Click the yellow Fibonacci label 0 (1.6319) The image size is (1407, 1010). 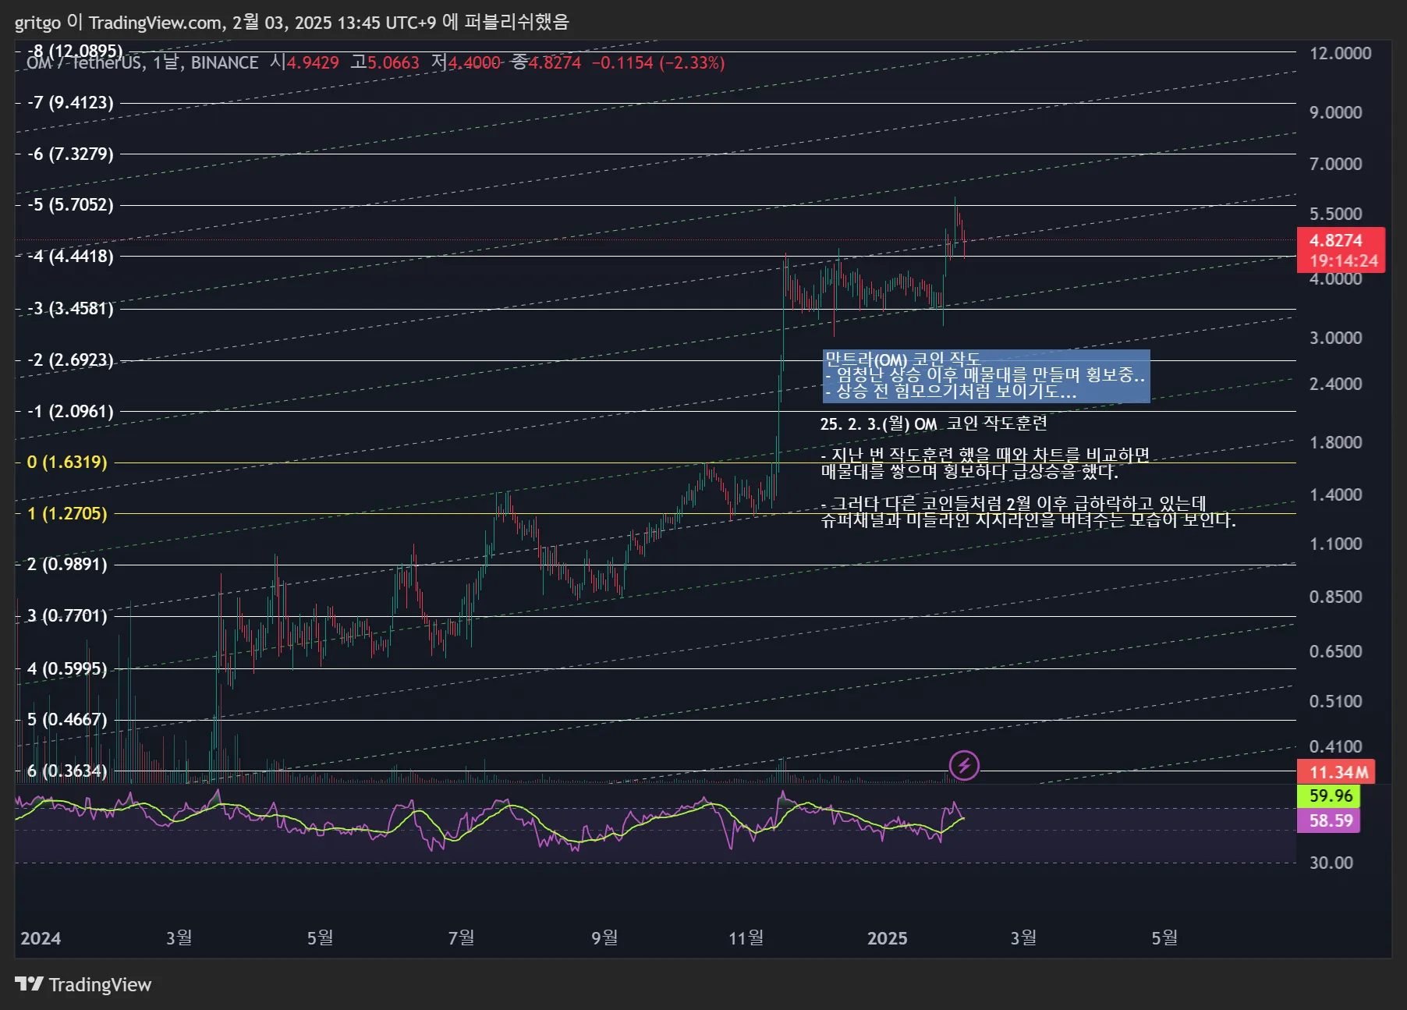(x=67, y=462)
